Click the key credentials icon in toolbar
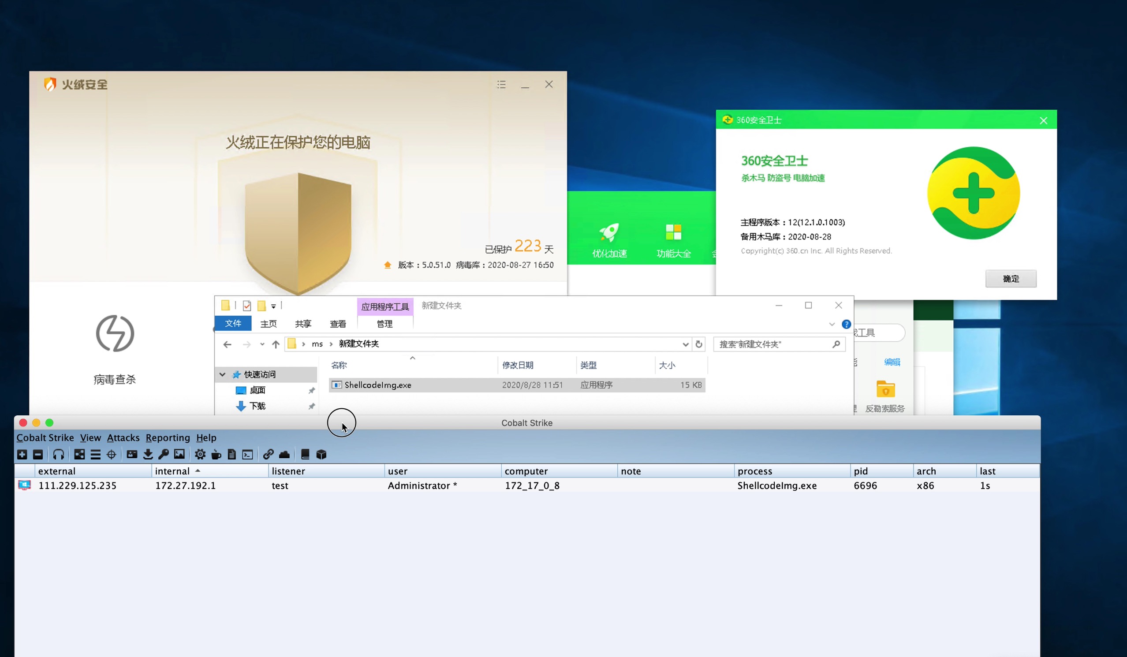The height and width of the screenshot is (657, 1127). pyautogui.click(x=163, y=455)
